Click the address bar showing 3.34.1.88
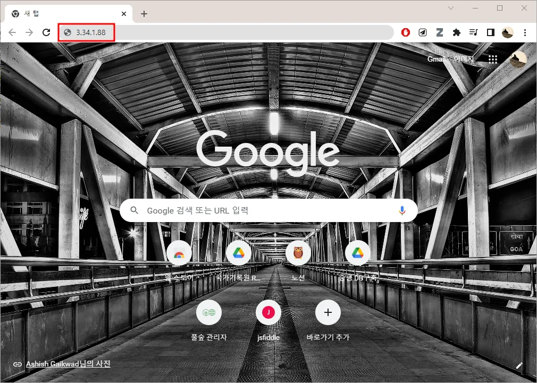 226,32
